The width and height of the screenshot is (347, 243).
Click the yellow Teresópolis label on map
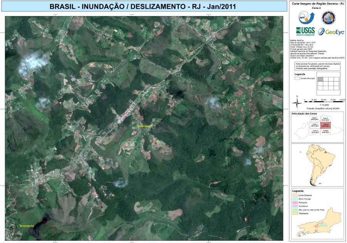(27, 226)
